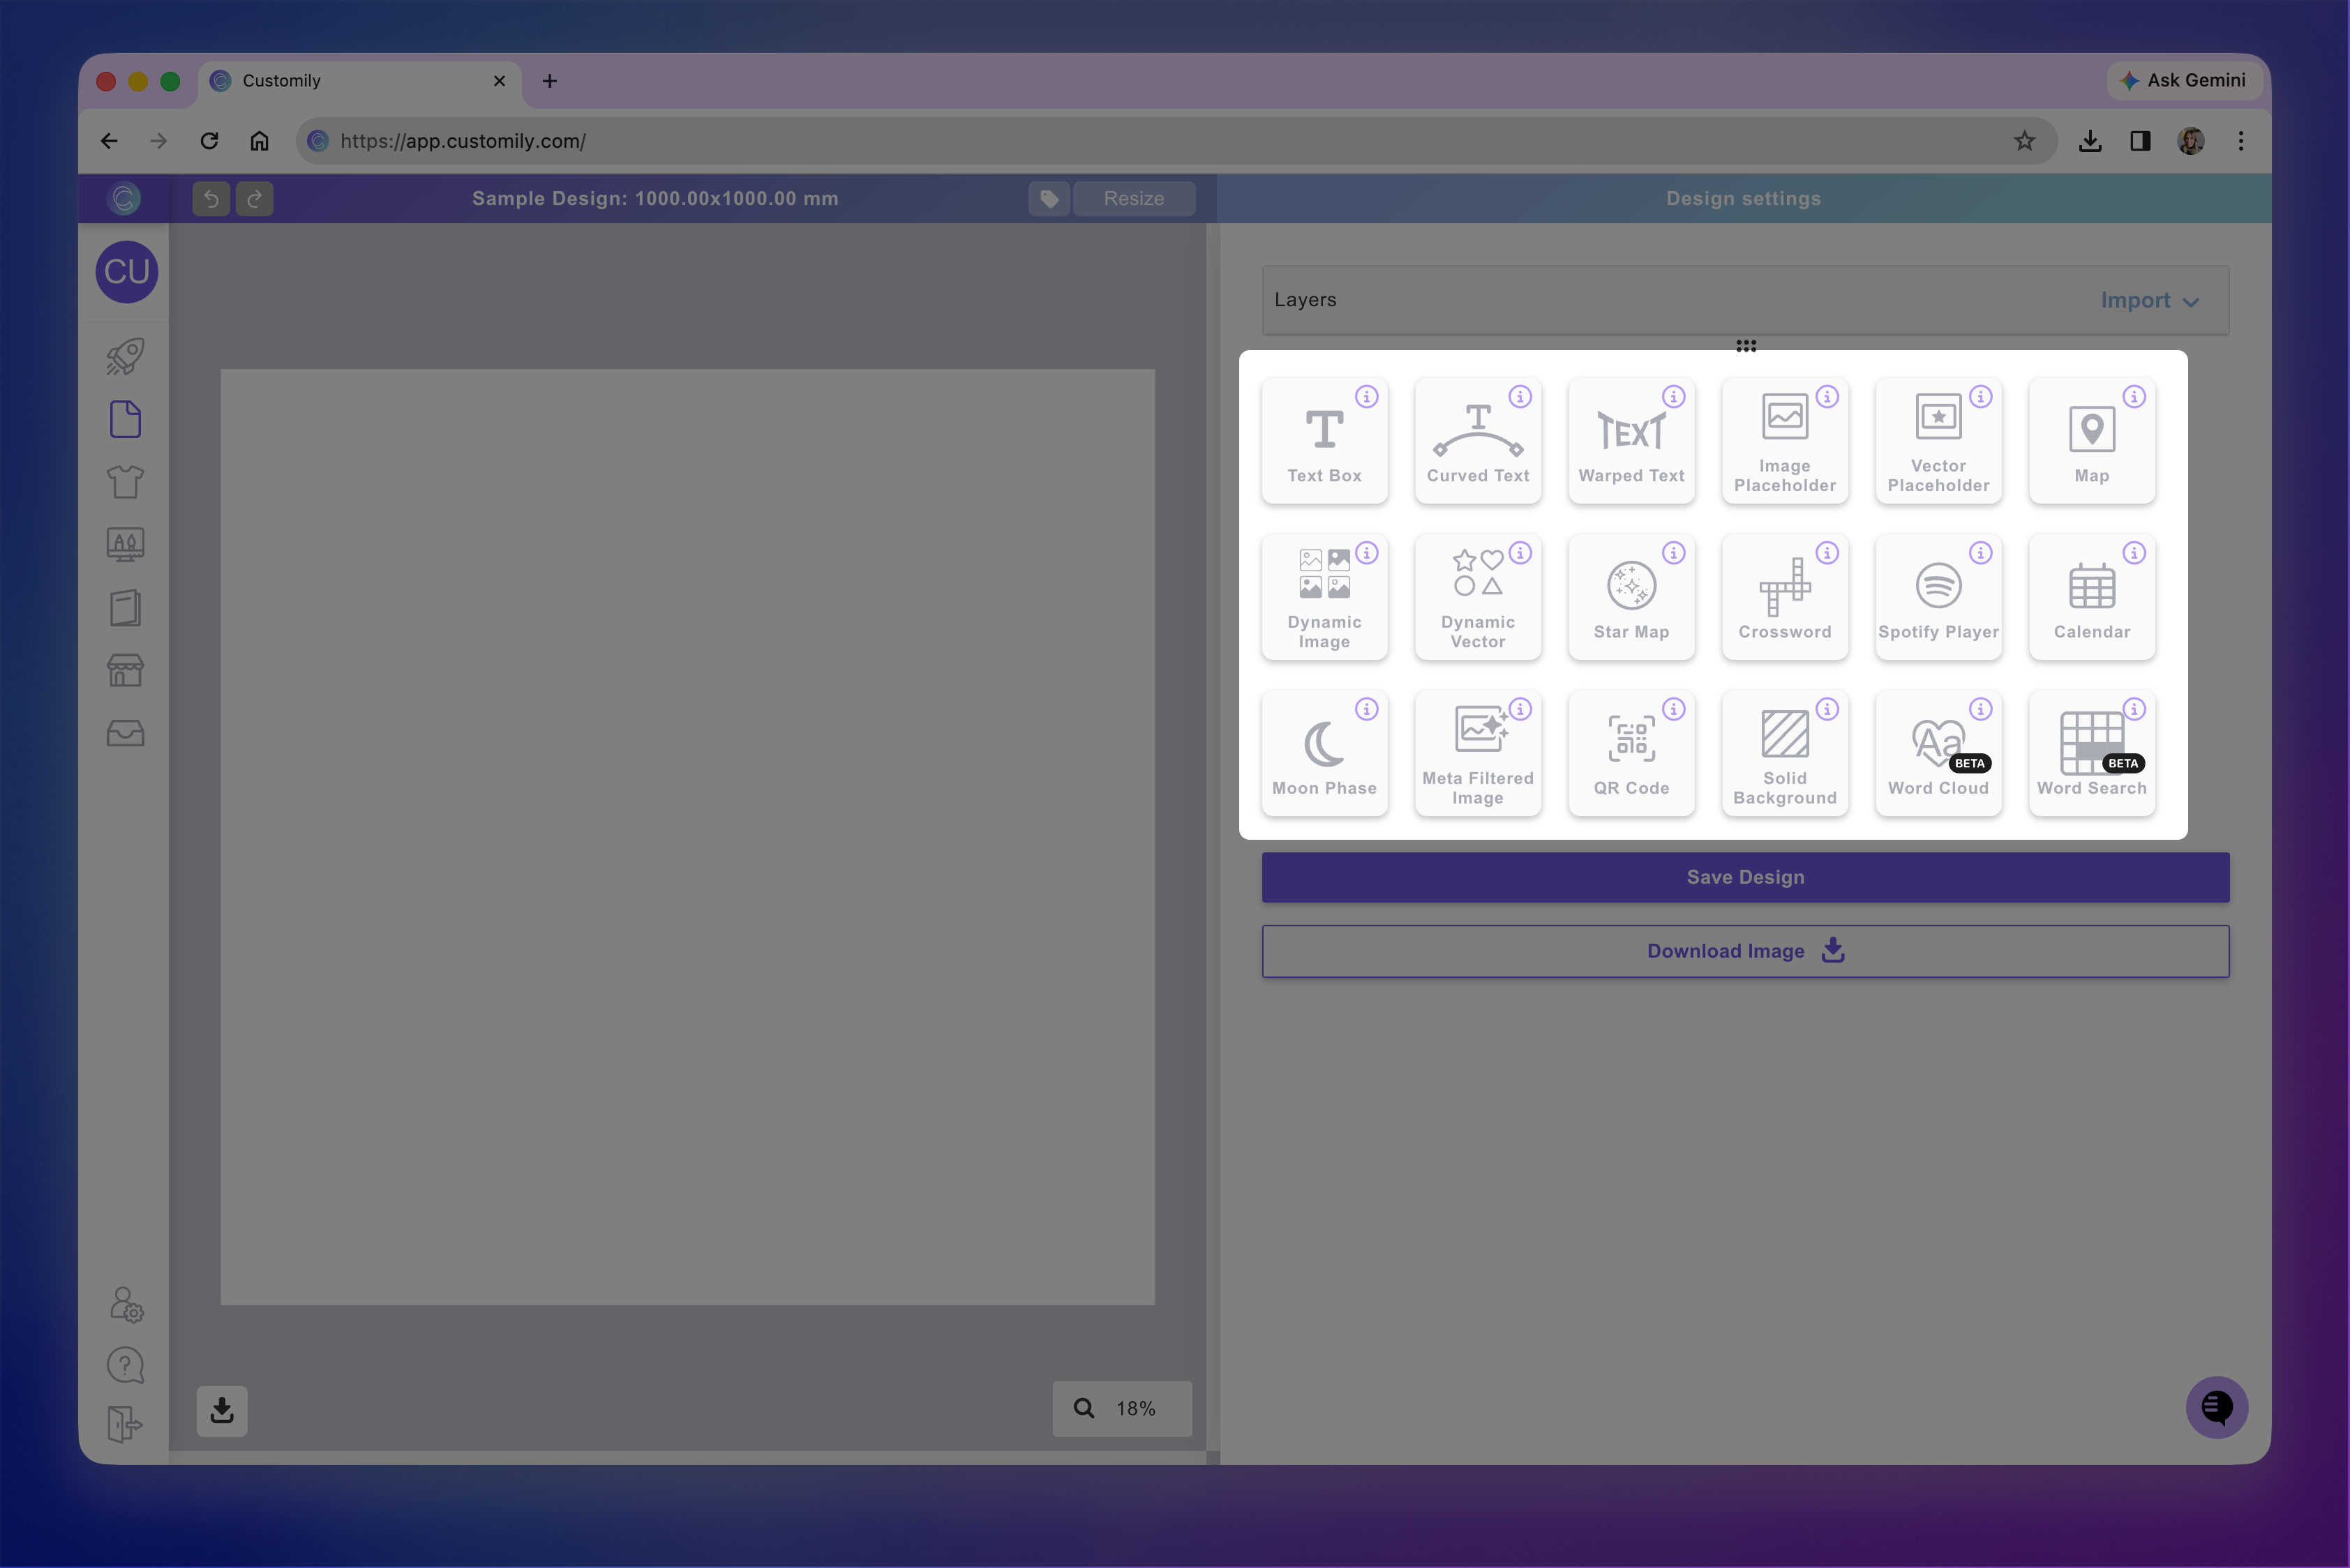2350x1568 pixels.
Task: Insert a Word Search element
Action: coord(2092,753)
